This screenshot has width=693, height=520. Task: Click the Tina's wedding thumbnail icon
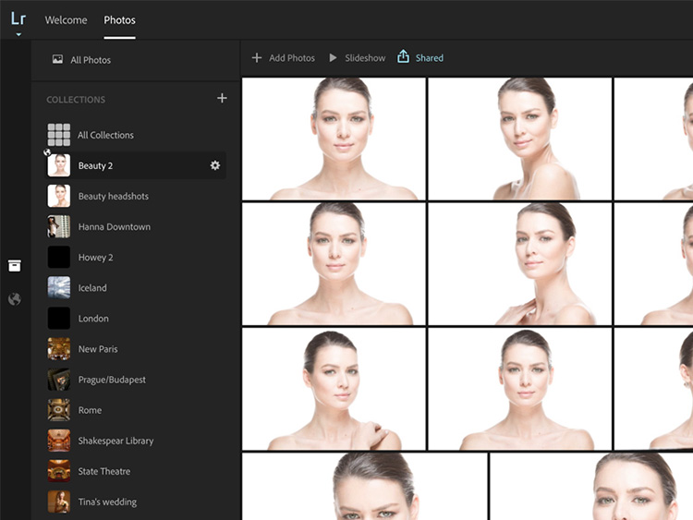point(59,502)
